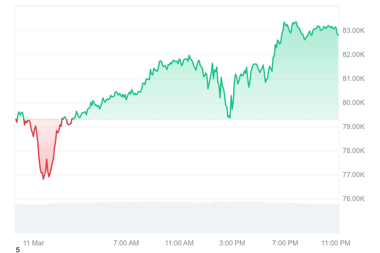Click the 78.00K price axis label
This screenshot has height=253, width=380.
354,151
